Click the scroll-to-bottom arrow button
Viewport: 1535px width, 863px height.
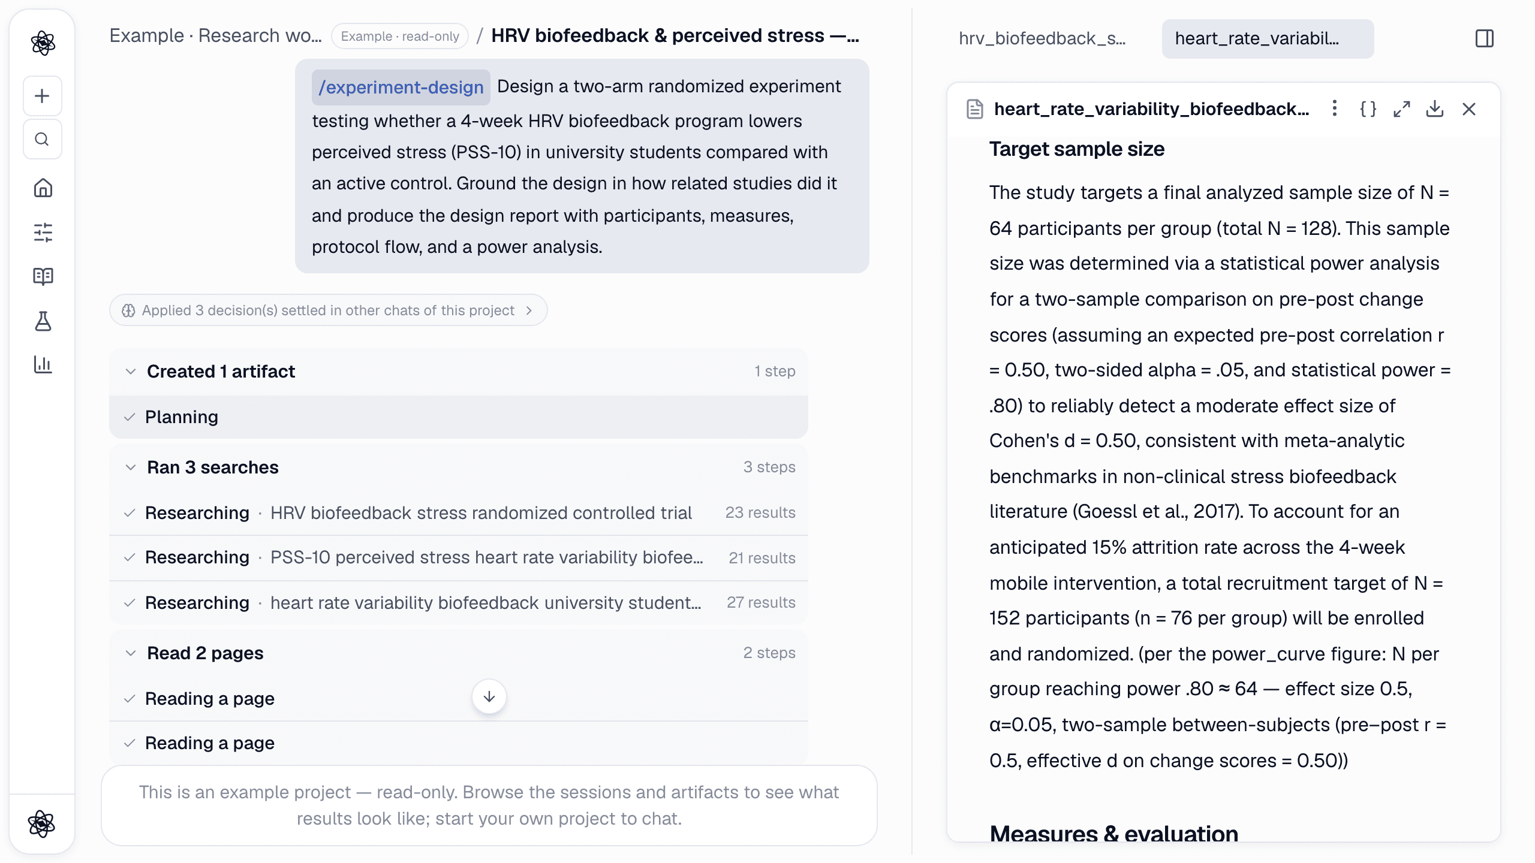pyautogui.click(x=489, y=696)
